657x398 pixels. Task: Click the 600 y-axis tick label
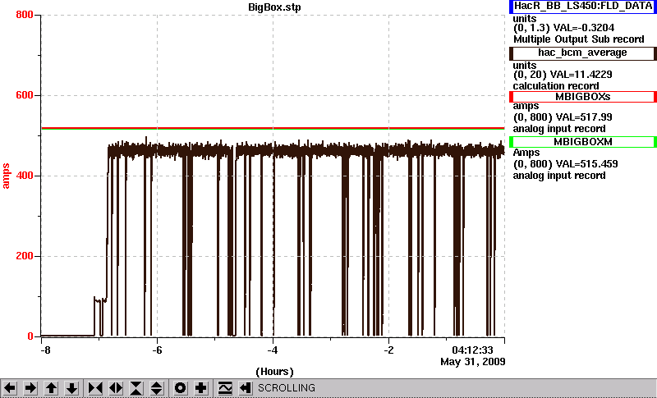25,95
